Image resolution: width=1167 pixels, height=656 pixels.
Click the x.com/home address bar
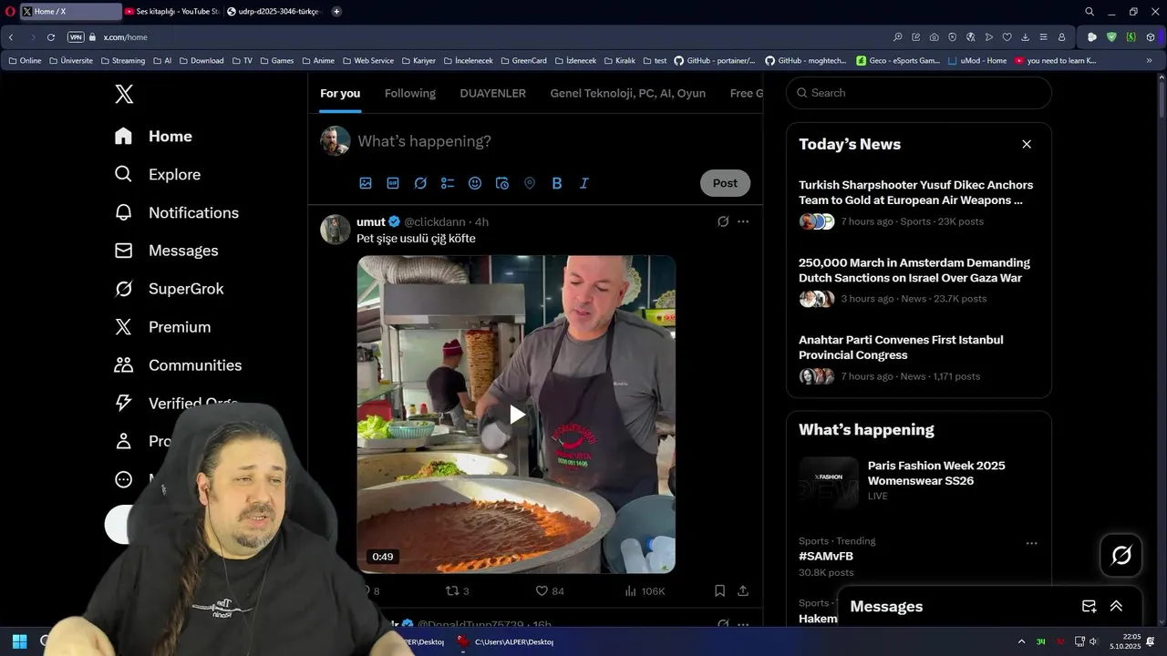point(125,37)
